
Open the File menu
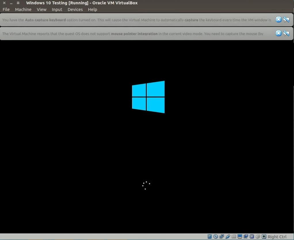point(6,9)
